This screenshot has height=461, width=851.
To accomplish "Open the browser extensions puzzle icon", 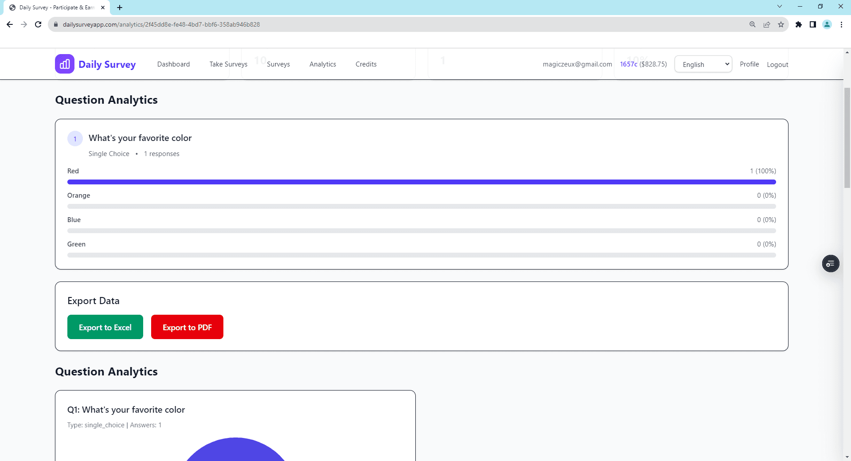I will (799, 24).
